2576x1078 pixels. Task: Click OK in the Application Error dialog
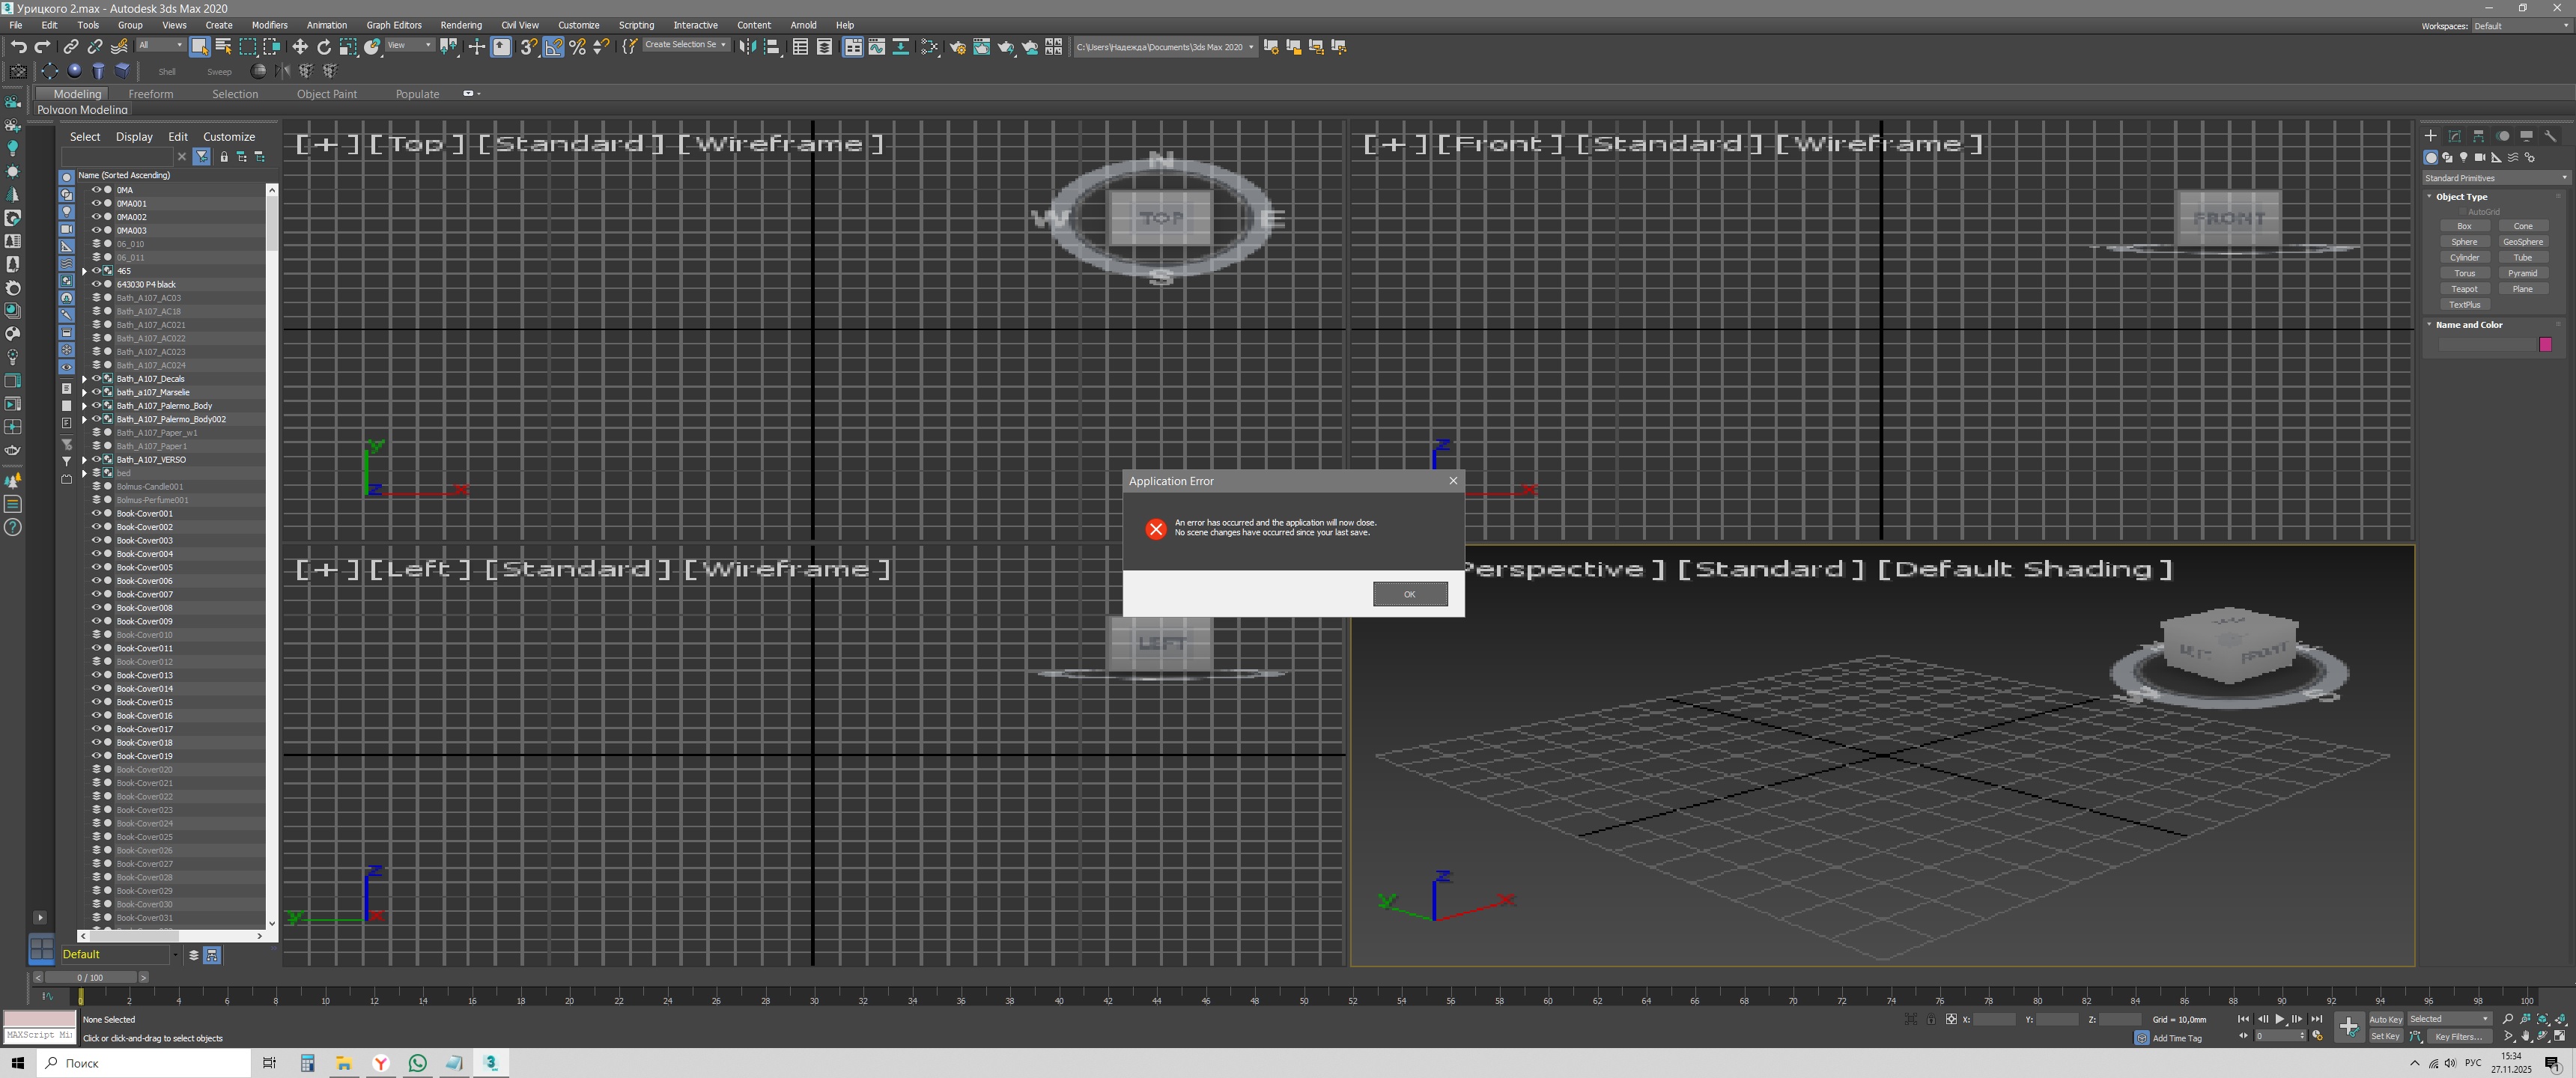[x=1409, y=594]
